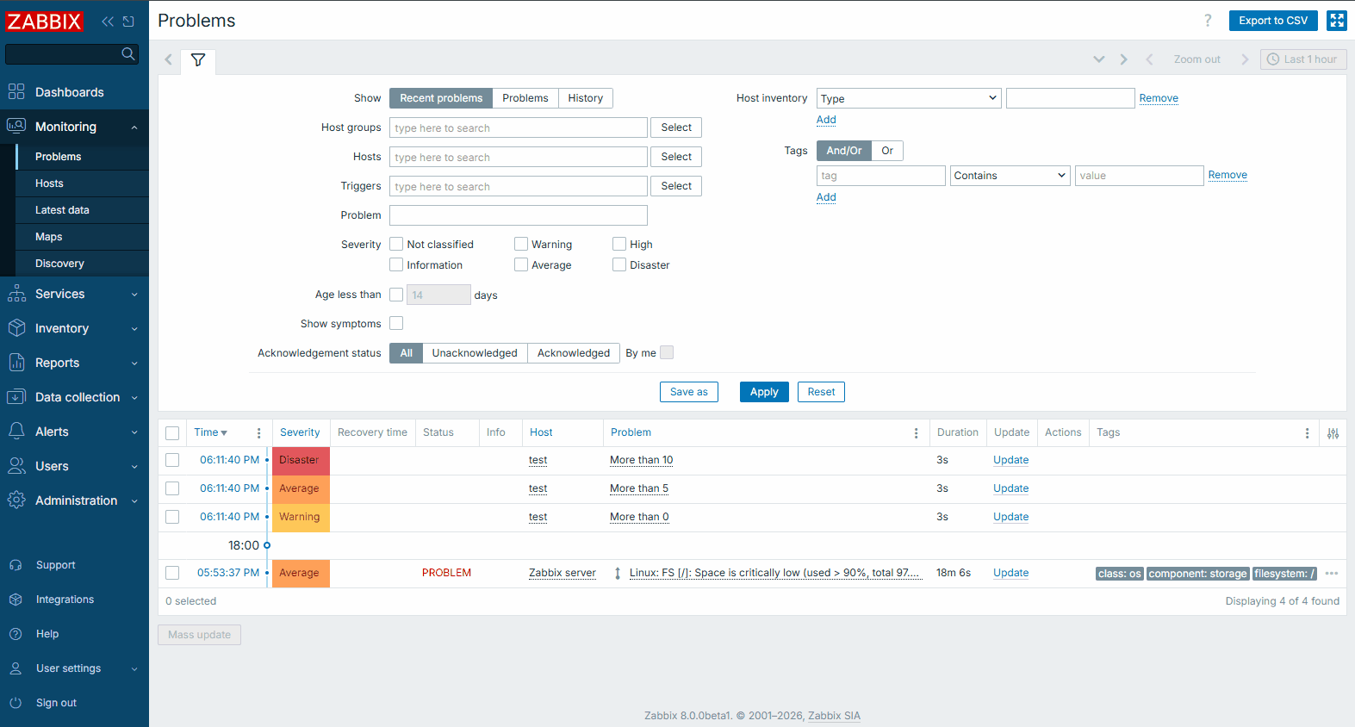1355x727 pixels.
Task: Enable the Disaster severity checkbox
Action: tap(619, 265)
